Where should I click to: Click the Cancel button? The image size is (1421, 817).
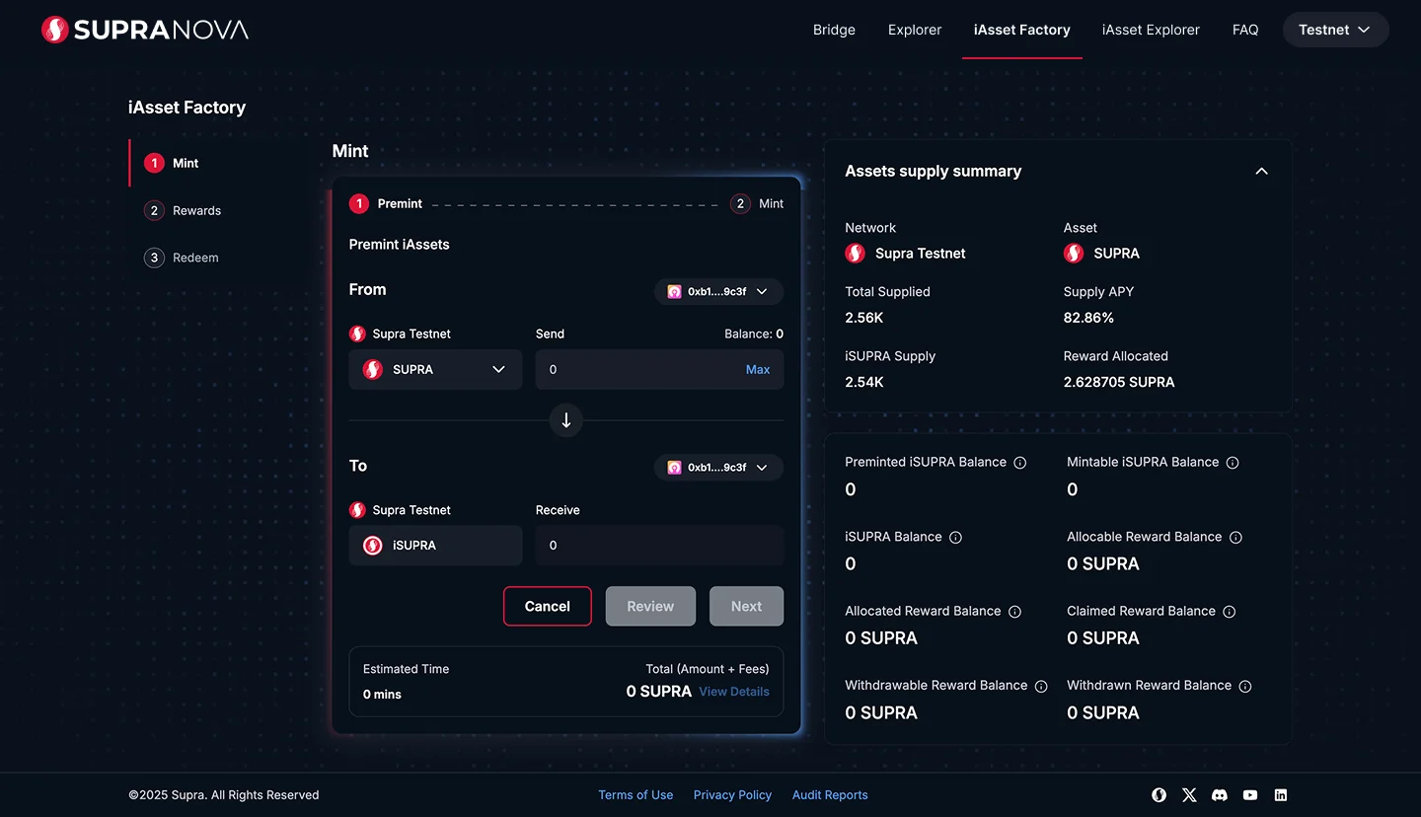pos(548,606)
